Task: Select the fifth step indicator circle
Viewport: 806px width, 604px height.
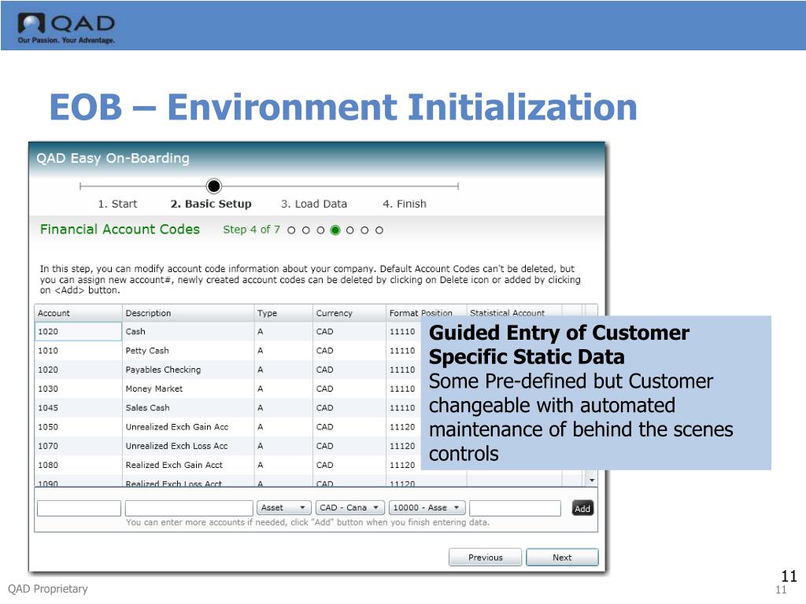Action: (x=350, y=230)
